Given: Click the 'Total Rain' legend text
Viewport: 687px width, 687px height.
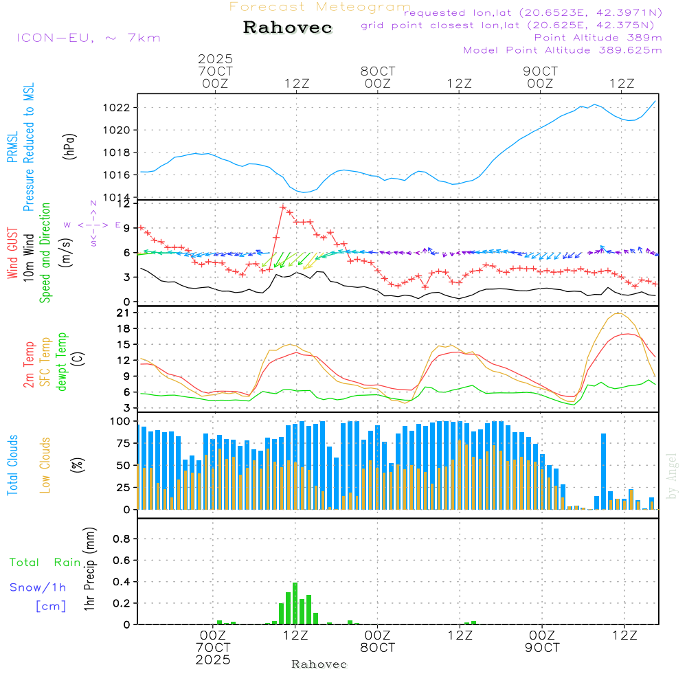Looking at the screenshot, I should click(x=45, y=562).
